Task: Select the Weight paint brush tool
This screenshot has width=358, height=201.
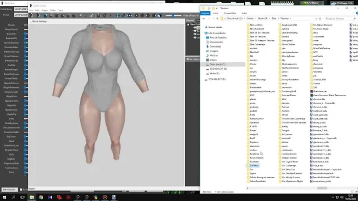Action: click(80, 16)
